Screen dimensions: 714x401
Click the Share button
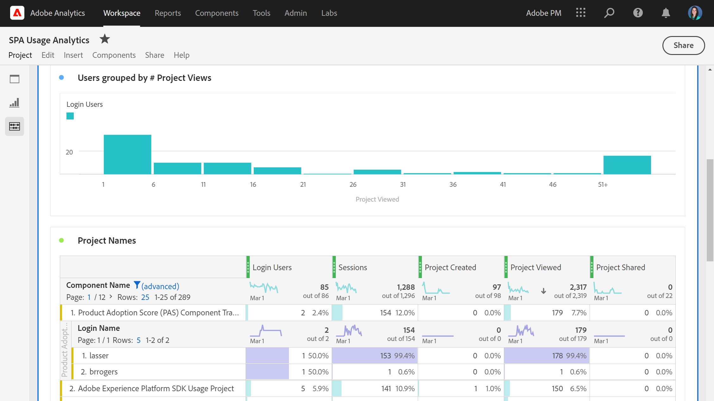click(683, 46)
